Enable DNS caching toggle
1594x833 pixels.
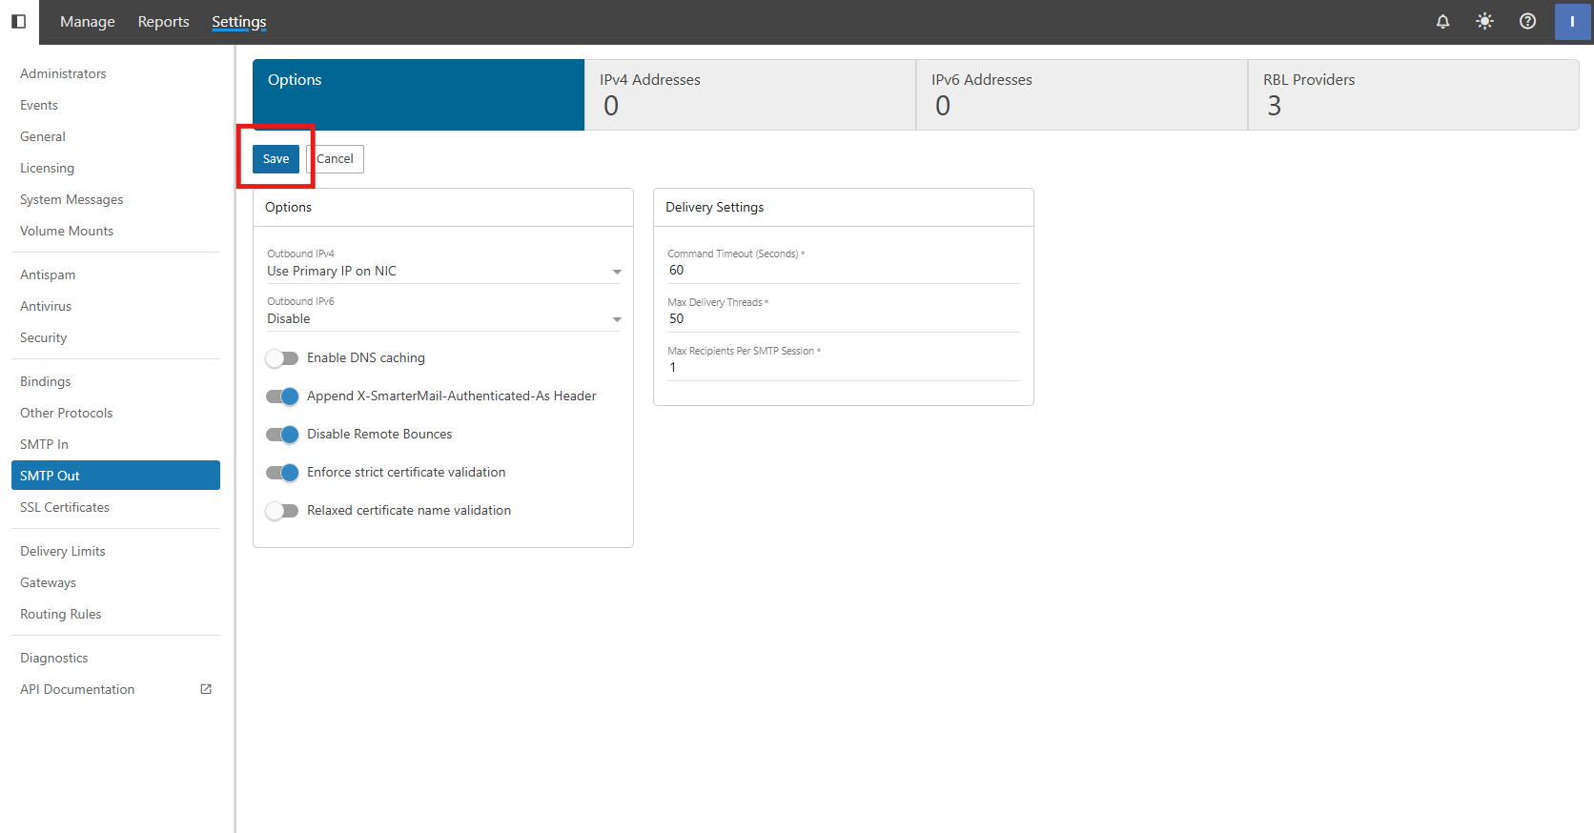(282, 358)
